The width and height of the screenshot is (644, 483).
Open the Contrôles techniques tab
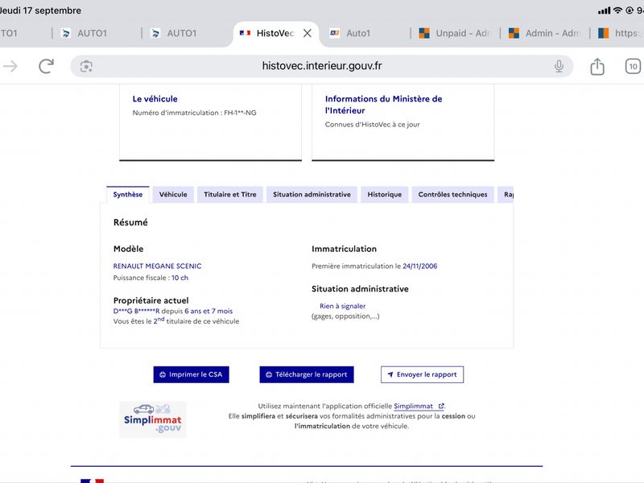click(x=452, y=194)
